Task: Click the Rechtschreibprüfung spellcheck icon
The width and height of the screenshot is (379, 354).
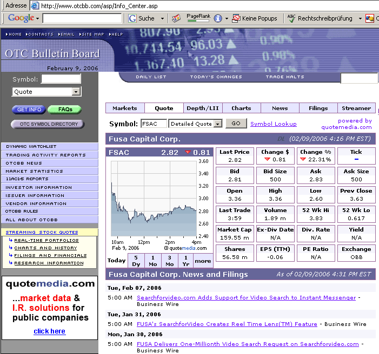Action: pos(291,18)
